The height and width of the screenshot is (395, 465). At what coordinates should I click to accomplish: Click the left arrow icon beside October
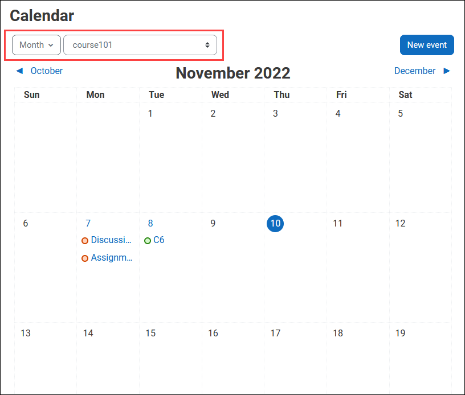click(x=19, y=71)
